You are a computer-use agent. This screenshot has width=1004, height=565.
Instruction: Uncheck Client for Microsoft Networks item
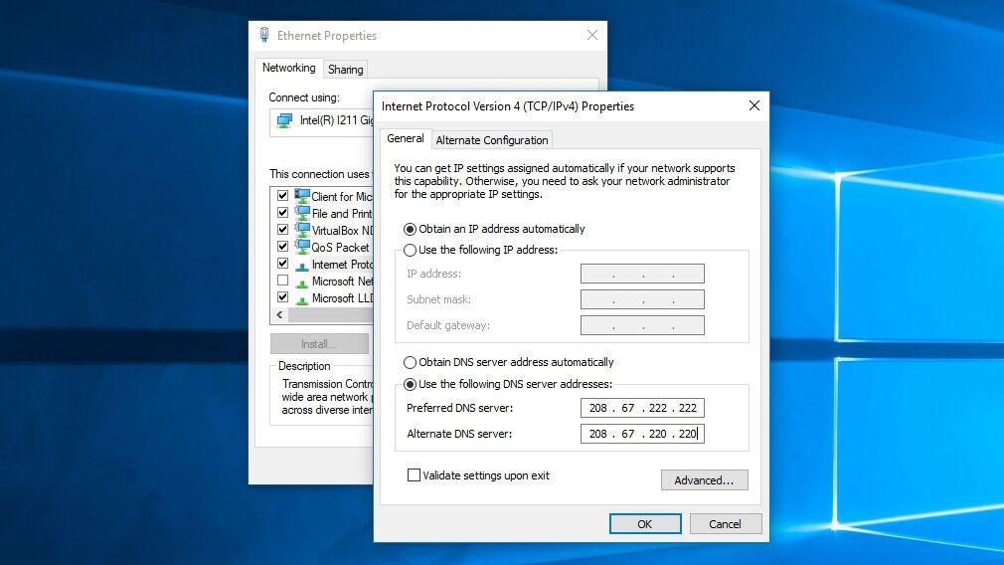[x=282, y=195]
